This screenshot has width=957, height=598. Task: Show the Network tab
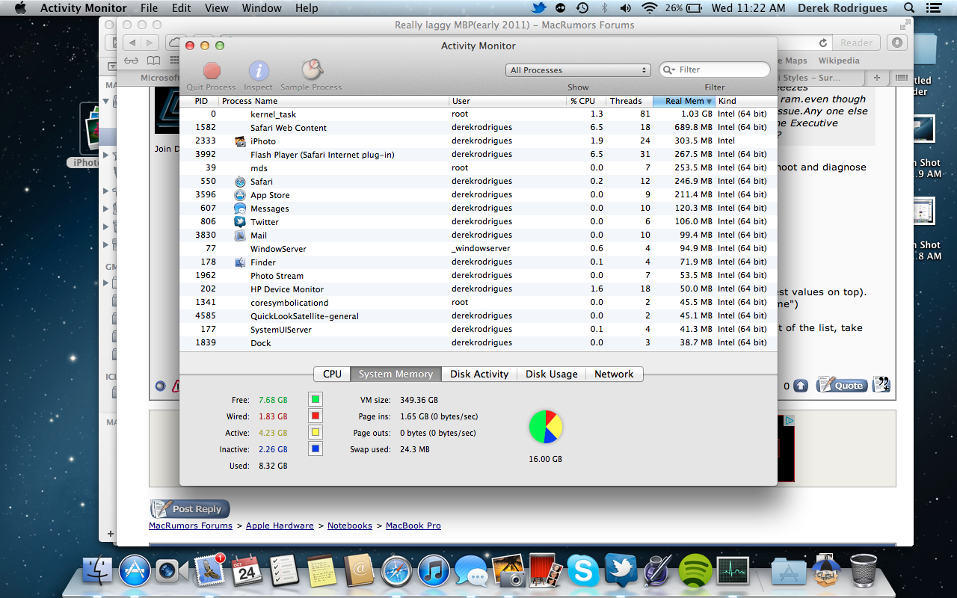tap(614, 374)
